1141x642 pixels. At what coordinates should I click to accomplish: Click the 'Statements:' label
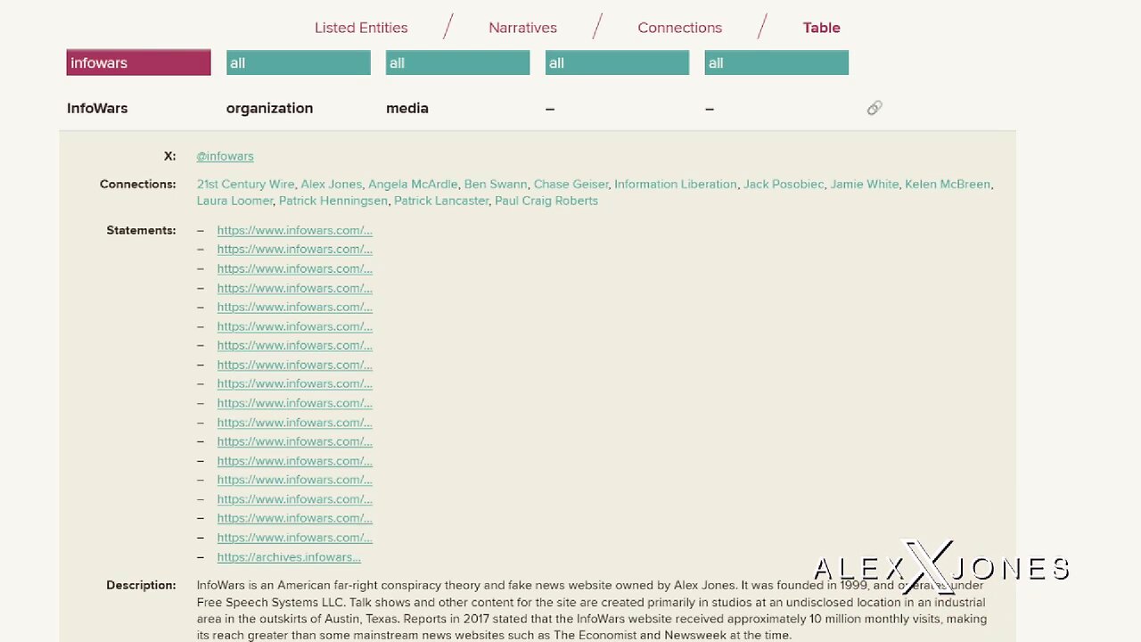(141, 230)
